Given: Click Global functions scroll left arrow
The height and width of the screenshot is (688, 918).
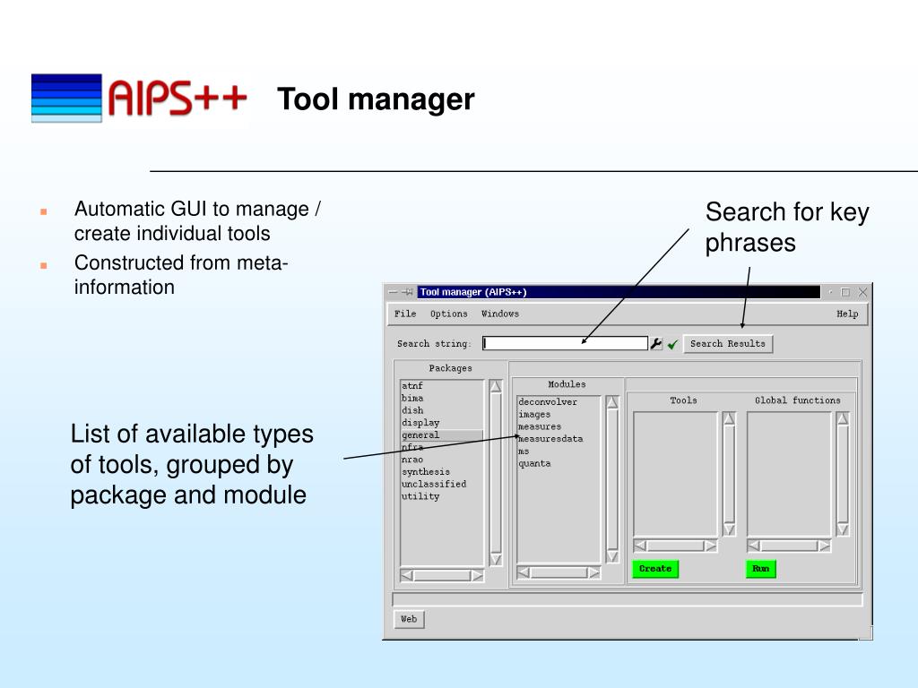Looking at the screenshot, I should [x=754, y=546].
